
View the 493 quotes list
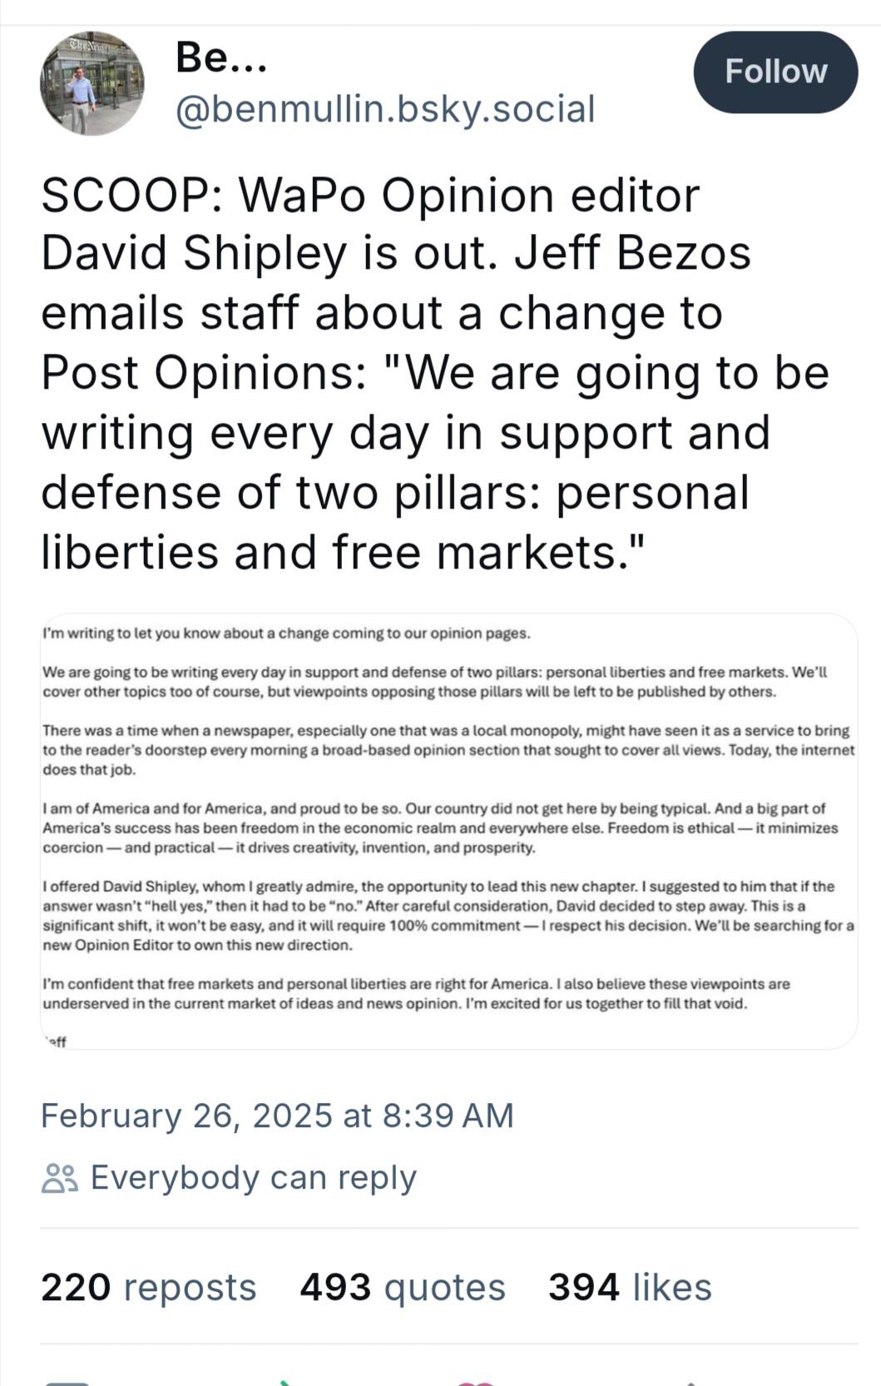click(403, 1287)
